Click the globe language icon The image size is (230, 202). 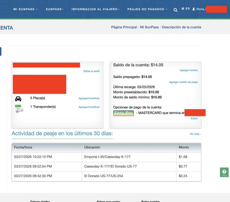(x=183, y=9)
